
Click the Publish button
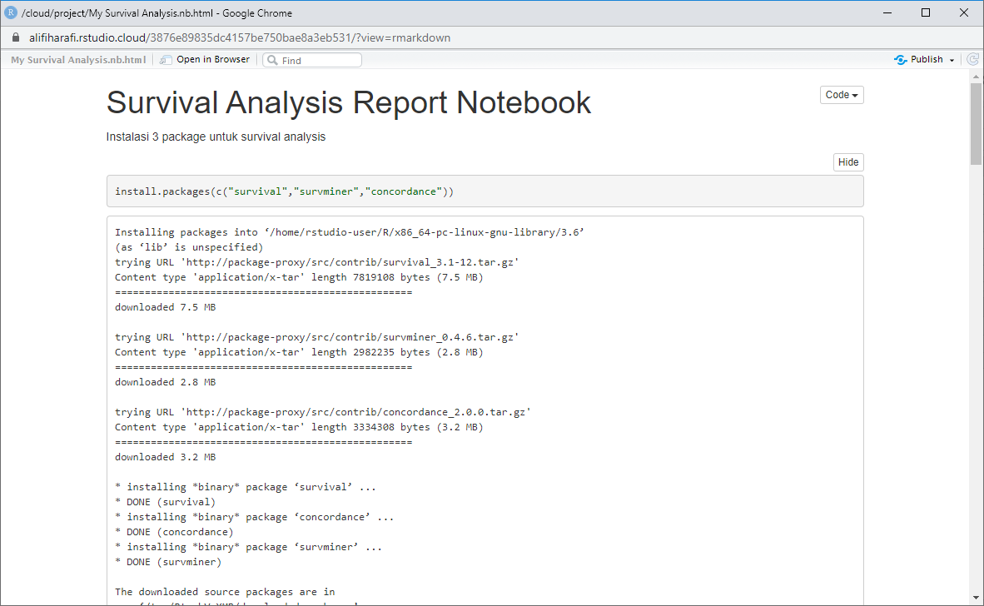pos(919,60)
